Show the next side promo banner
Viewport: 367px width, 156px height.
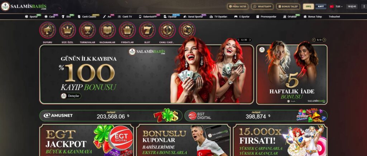coord(324,40)
